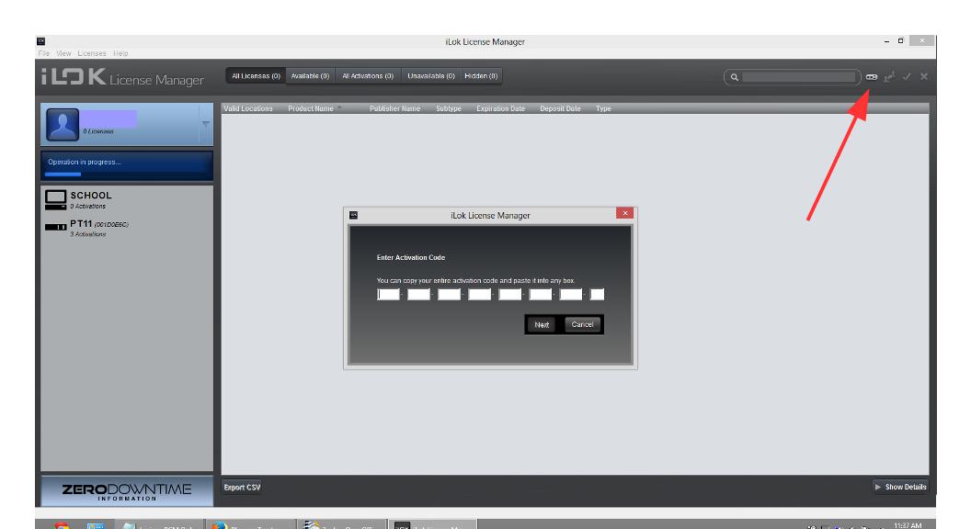Click the greyed signature icon beside Redeem icon
The image size is (971, 529).
889,77
